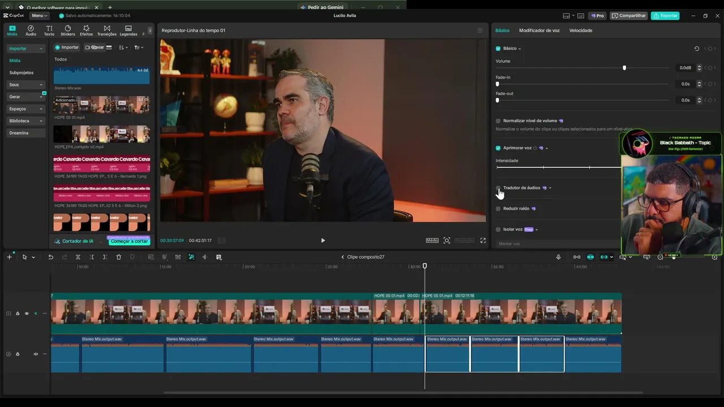Click the add plus icon in timeline toolbar
The width and height of the screenshot is (724, 407).
tap(9, 257)
